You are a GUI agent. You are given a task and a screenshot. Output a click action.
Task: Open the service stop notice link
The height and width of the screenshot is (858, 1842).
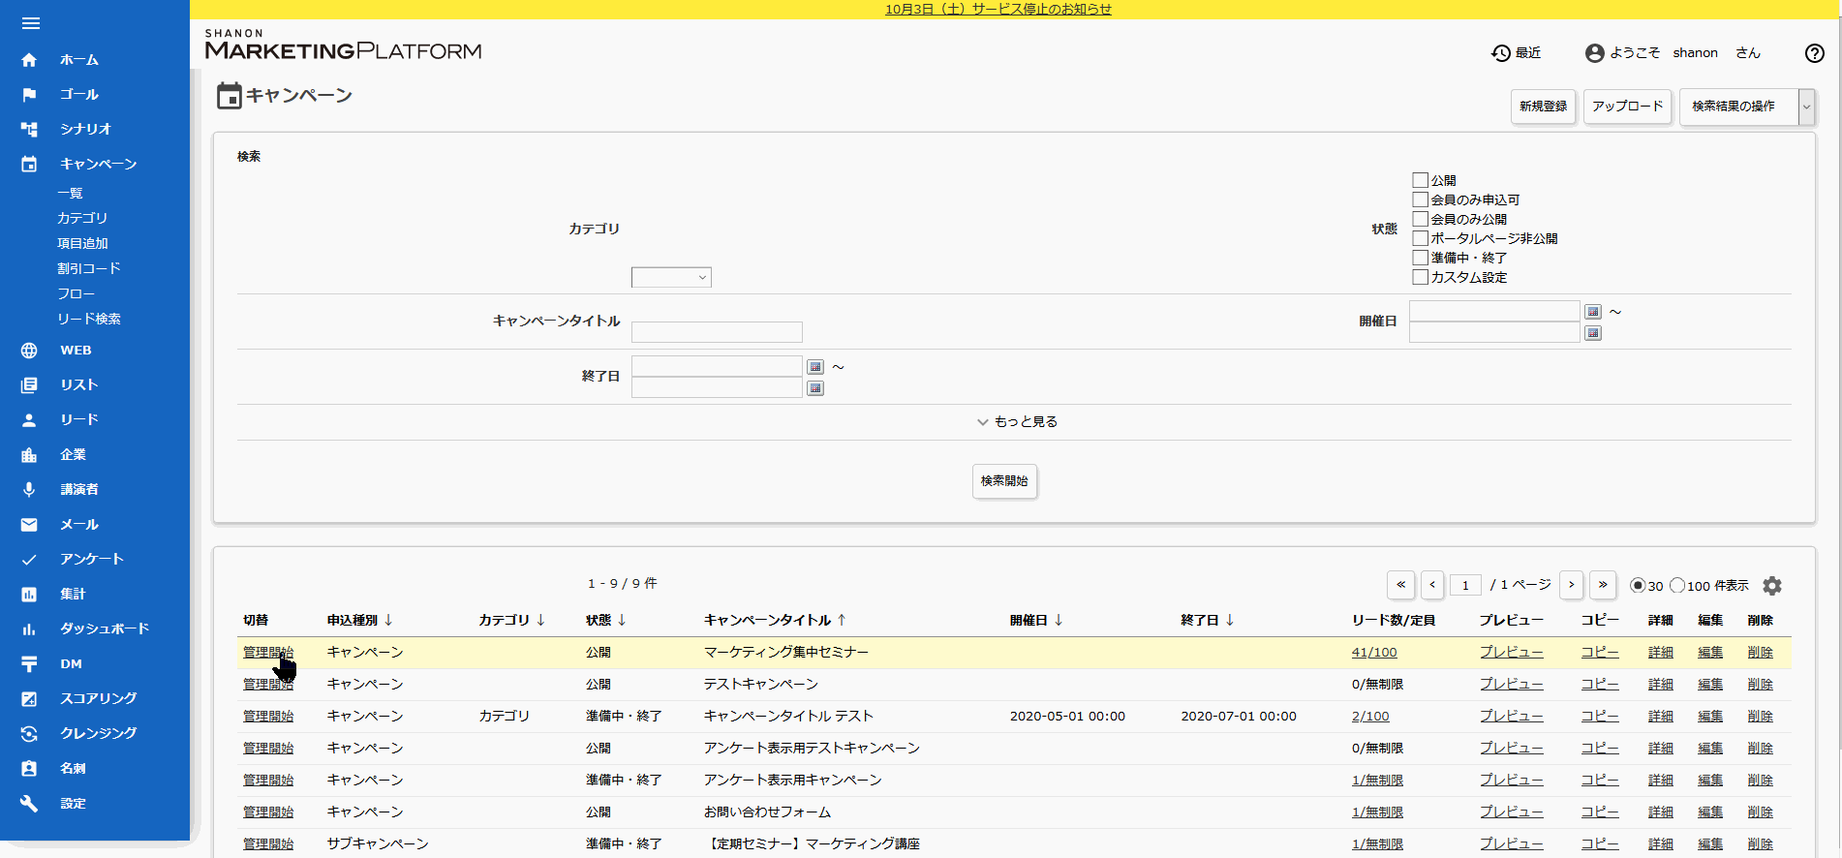(x=998, y=9)
